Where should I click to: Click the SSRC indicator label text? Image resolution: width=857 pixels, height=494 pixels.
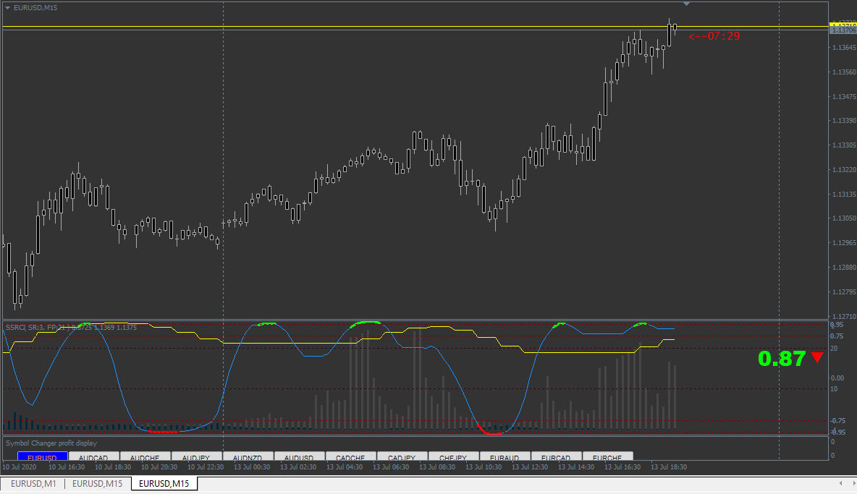point(72,327)
